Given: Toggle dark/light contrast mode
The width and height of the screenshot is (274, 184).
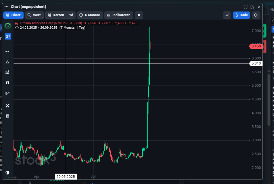Looking at the screenshot, I should [8, 173].
